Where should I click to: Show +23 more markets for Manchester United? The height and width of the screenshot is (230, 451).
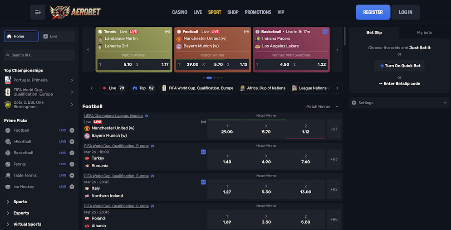tap(334, 129)
